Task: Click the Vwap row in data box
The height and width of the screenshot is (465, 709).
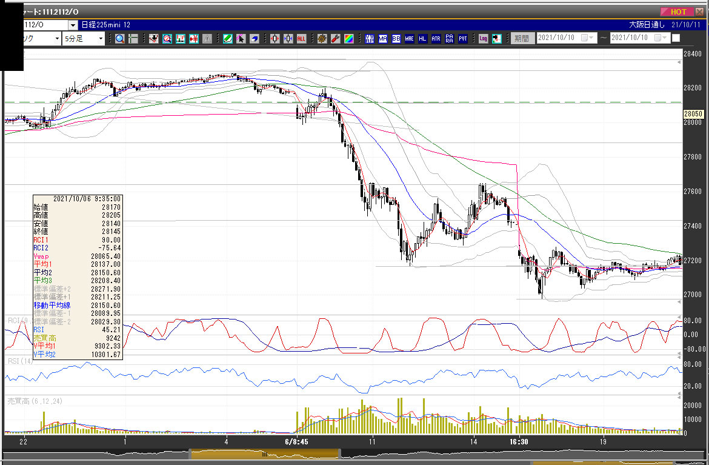Action: (x=78, y=256)
